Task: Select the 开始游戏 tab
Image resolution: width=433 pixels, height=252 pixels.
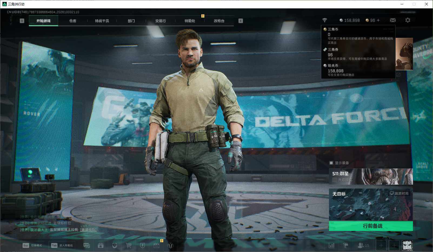Action: 44,21
